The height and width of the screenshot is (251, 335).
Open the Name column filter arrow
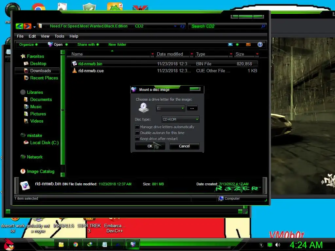coord(152,54)
